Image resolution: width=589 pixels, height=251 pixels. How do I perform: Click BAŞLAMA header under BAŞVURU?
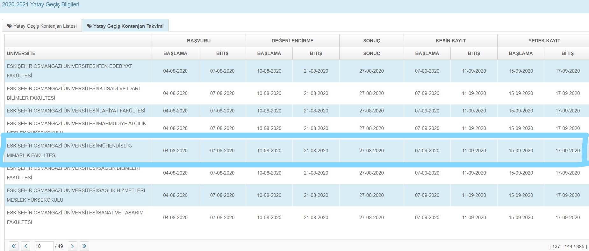point(175,54)
